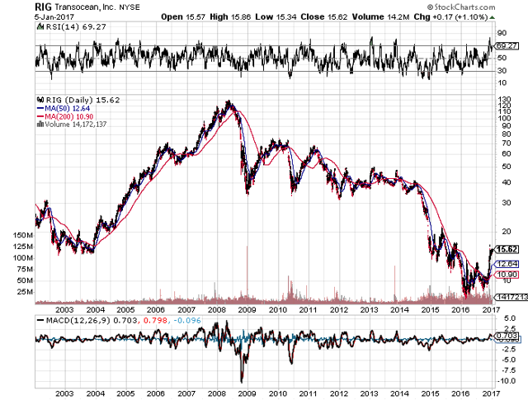The width and height of the screenshot is (528, 400).
Task: Click the Volume value 14.2M
Action: click(398, 17)
